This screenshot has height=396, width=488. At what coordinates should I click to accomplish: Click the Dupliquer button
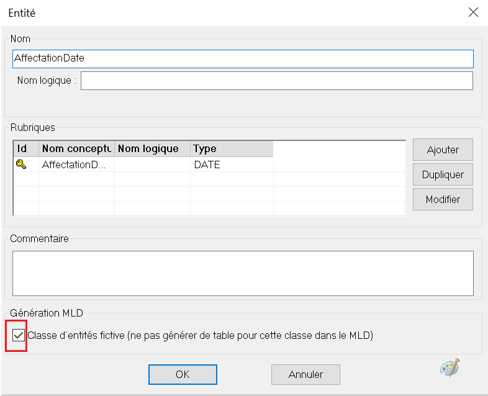[443, 174]
